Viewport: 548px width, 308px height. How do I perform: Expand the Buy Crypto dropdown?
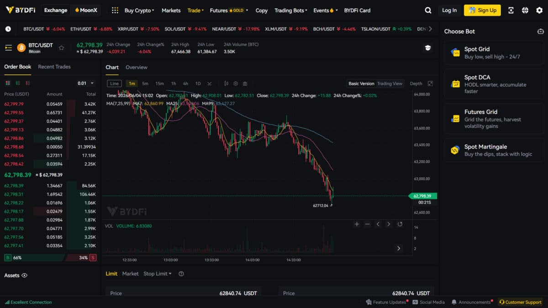tap(139, 10)
